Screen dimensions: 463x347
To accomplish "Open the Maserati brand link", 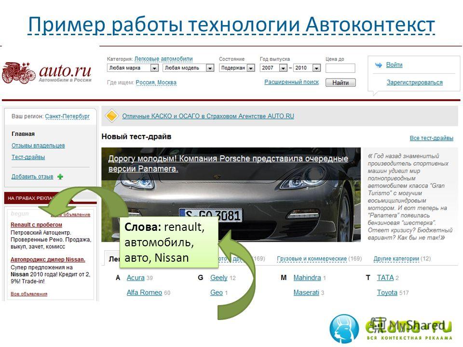I will click(306, 293).
